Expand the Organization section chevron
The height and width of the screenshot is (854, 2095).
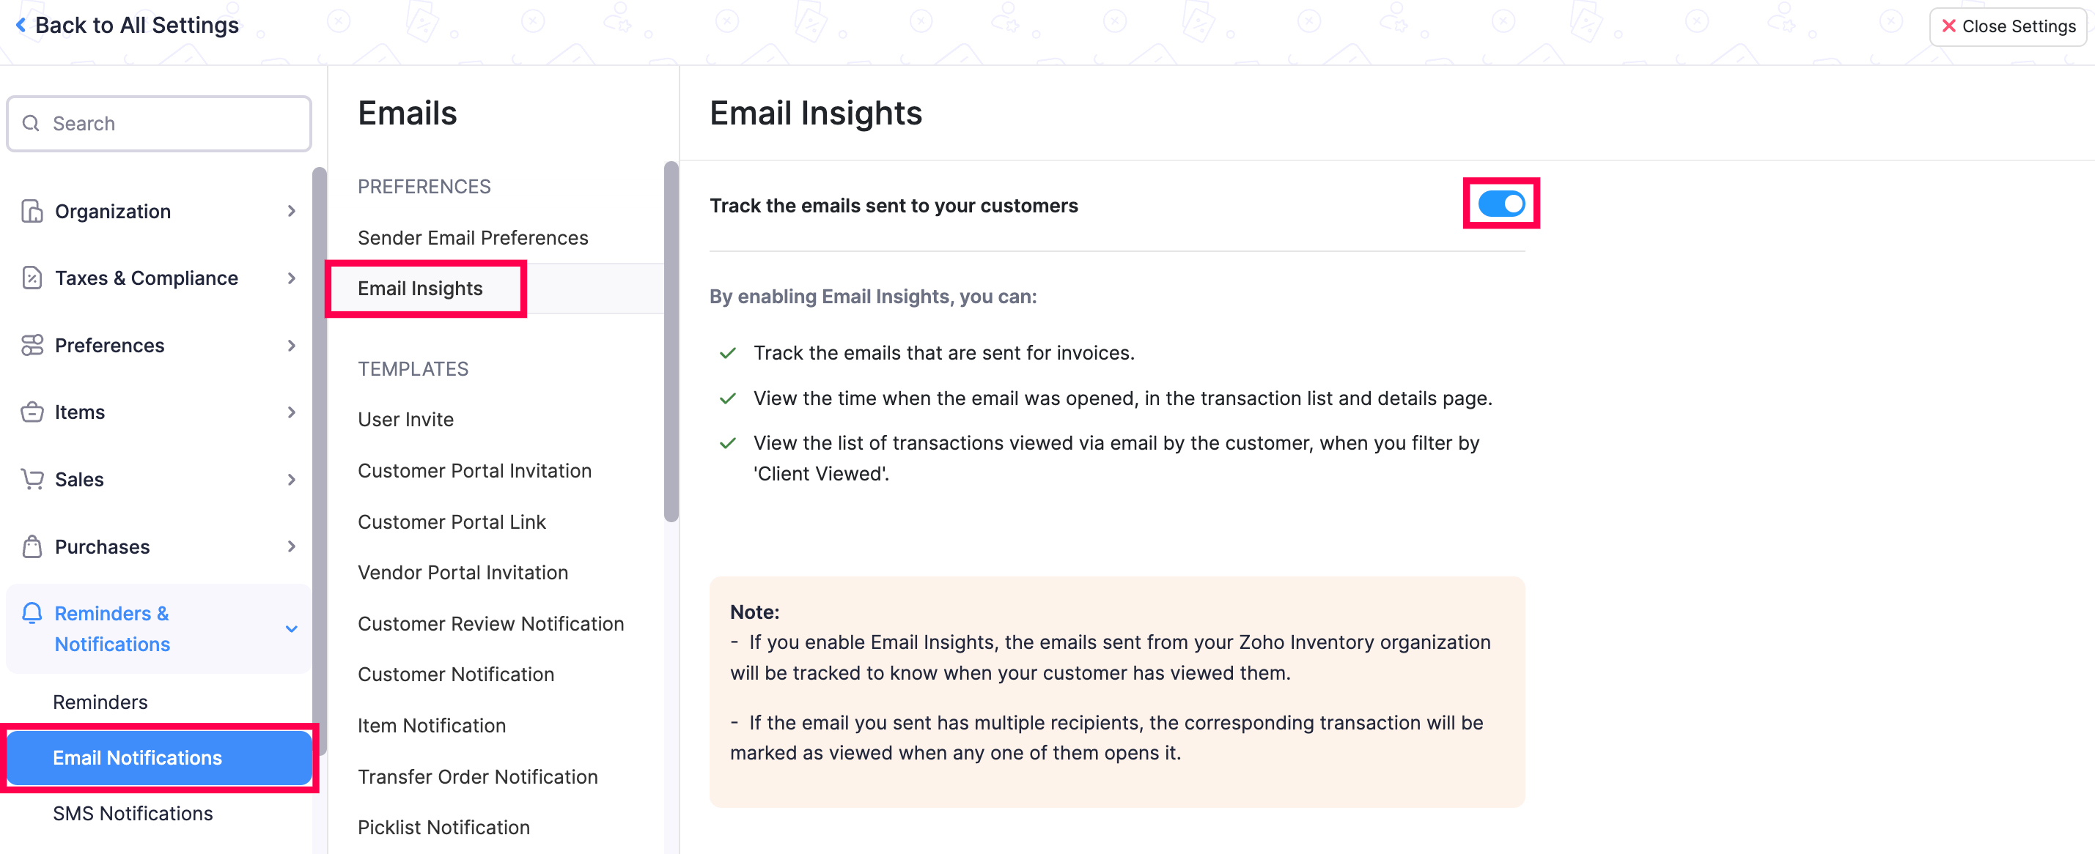click(291, 211)
